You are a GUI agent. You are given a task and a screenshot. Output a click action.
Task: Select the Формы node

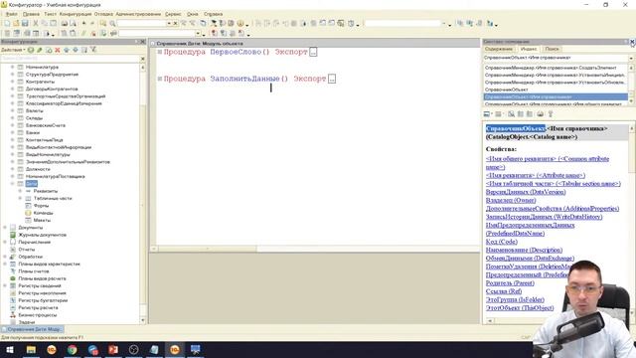(41, 206)
